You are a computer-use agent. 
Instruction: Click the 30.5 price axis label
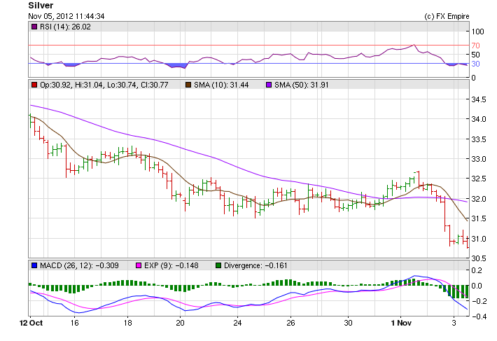click(479, 258)
